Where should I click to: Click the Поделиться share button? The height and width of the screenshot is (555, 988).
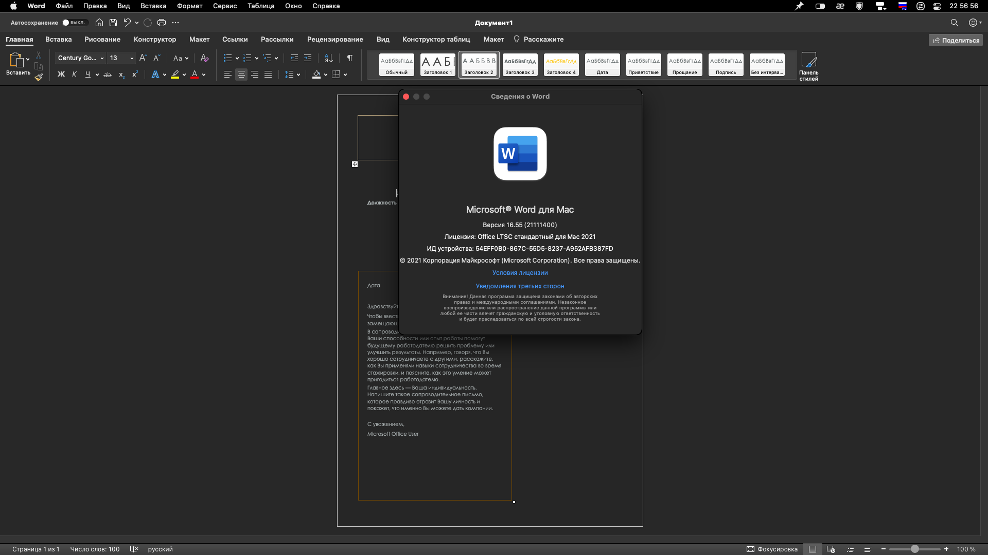(956, 40)
